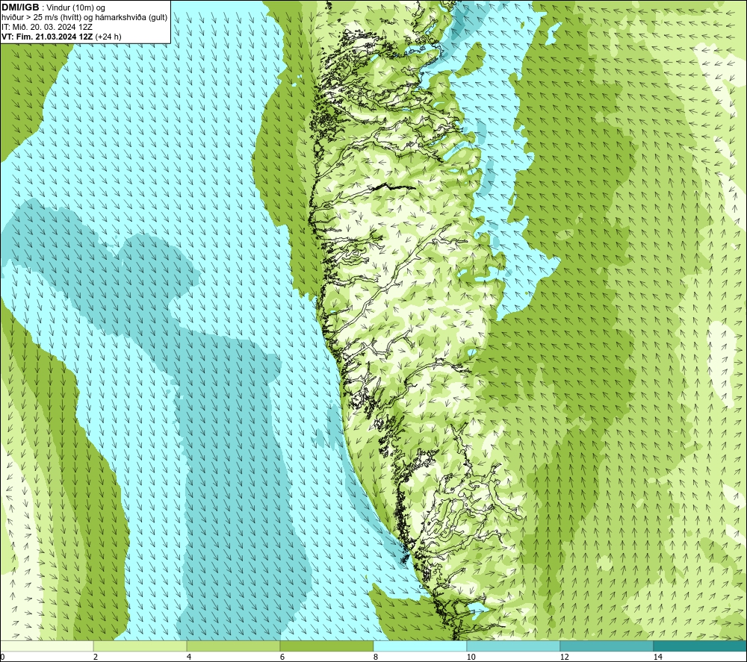This screenshot has width=747, height=662.
Task: Click the 'Vindur (10m) og' text
Action: 77,8
